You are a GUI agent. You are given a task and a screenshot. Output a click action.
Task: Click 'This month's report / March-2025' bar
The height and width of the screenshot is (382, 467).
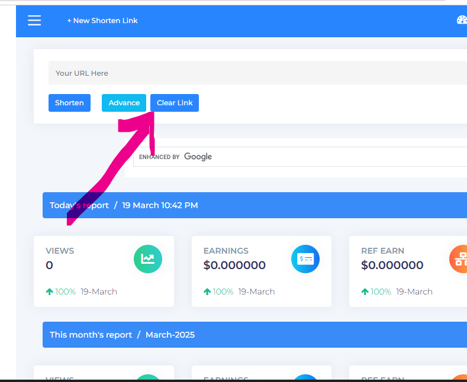click(255, 335)
